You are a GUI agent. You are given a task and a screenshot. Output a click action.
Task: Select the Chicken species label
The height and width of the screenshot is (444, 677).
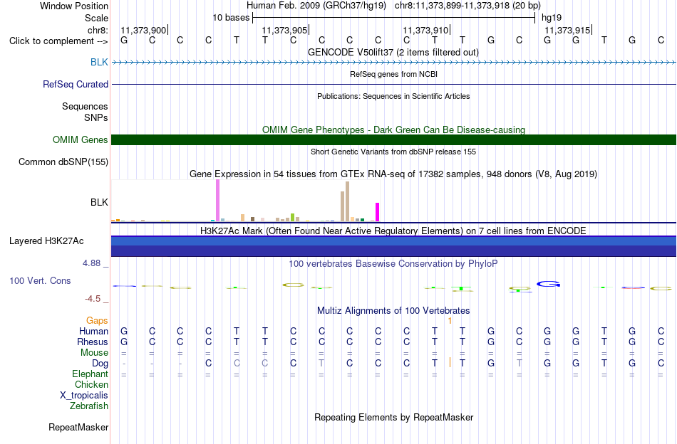[91, 384]
